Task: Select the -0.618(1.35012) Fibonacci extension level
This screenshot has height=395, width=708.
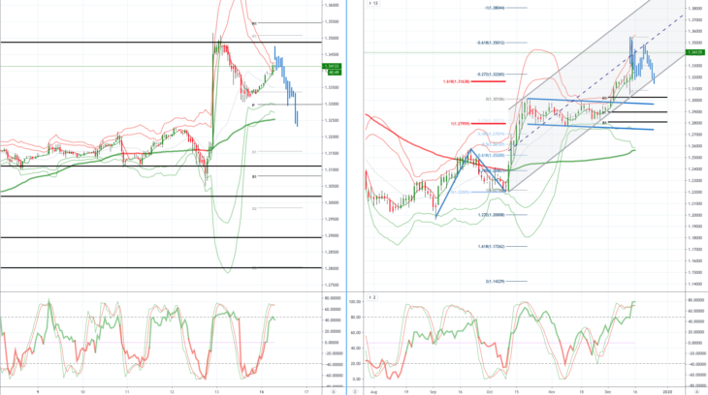Action: pyautogui.click(x=491, y=43)
